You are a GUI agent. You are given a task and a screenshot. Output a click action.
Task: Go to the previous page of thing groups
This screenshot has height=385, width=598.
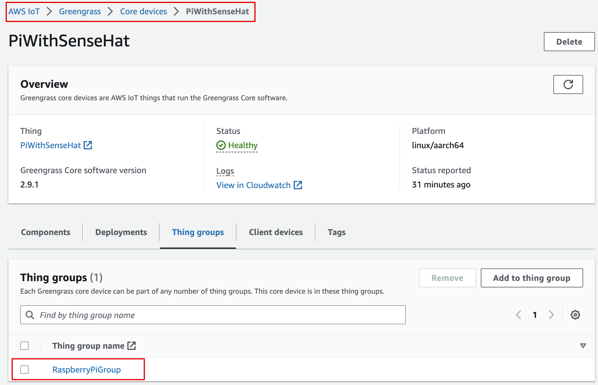tap(519, 315)
